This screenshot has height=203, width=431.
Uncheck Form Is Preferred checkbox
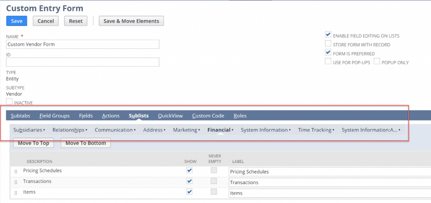328,53
